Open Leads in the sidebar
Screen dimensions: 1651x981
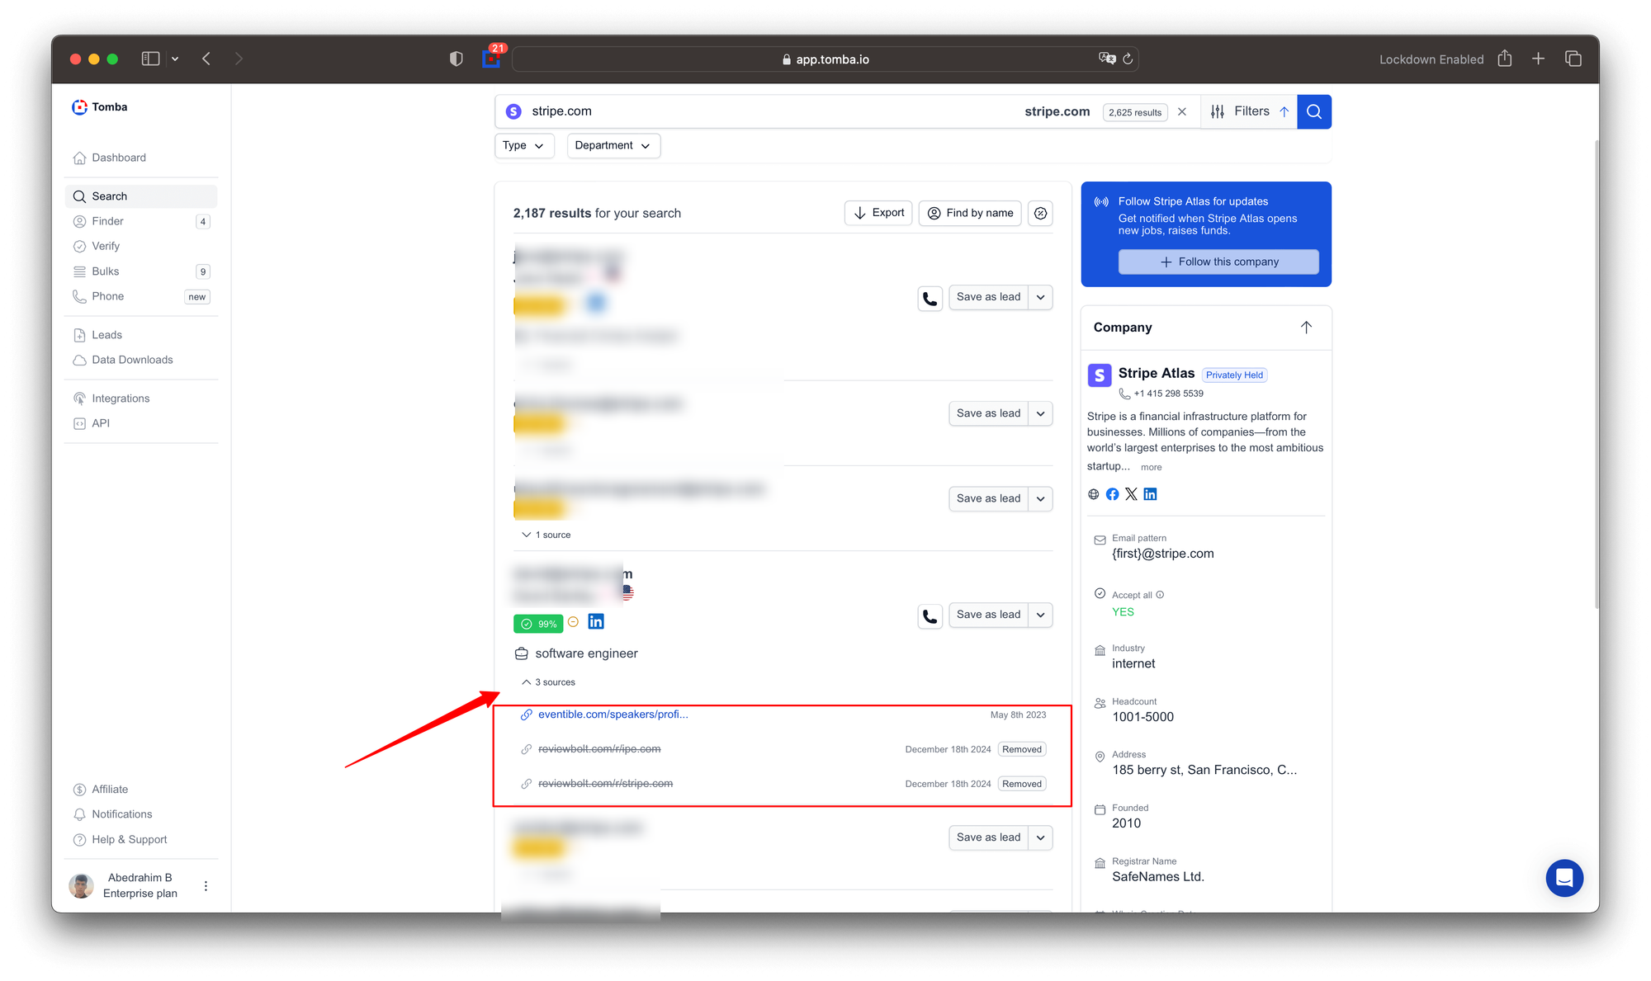click(x=106, y=335)
